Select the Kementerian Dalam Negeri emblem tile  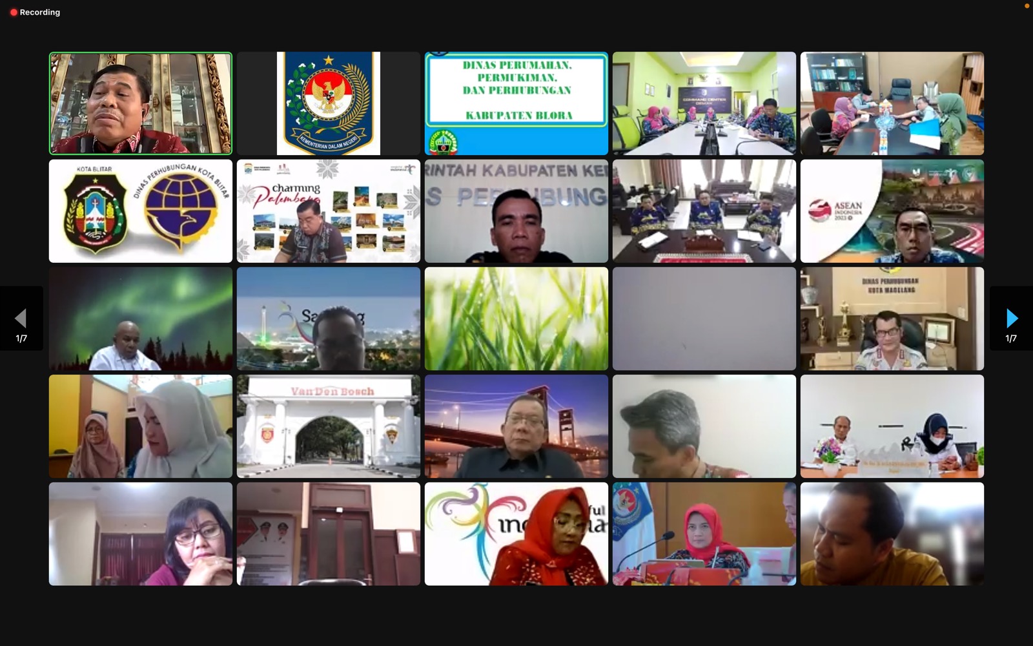pos(328,103)
